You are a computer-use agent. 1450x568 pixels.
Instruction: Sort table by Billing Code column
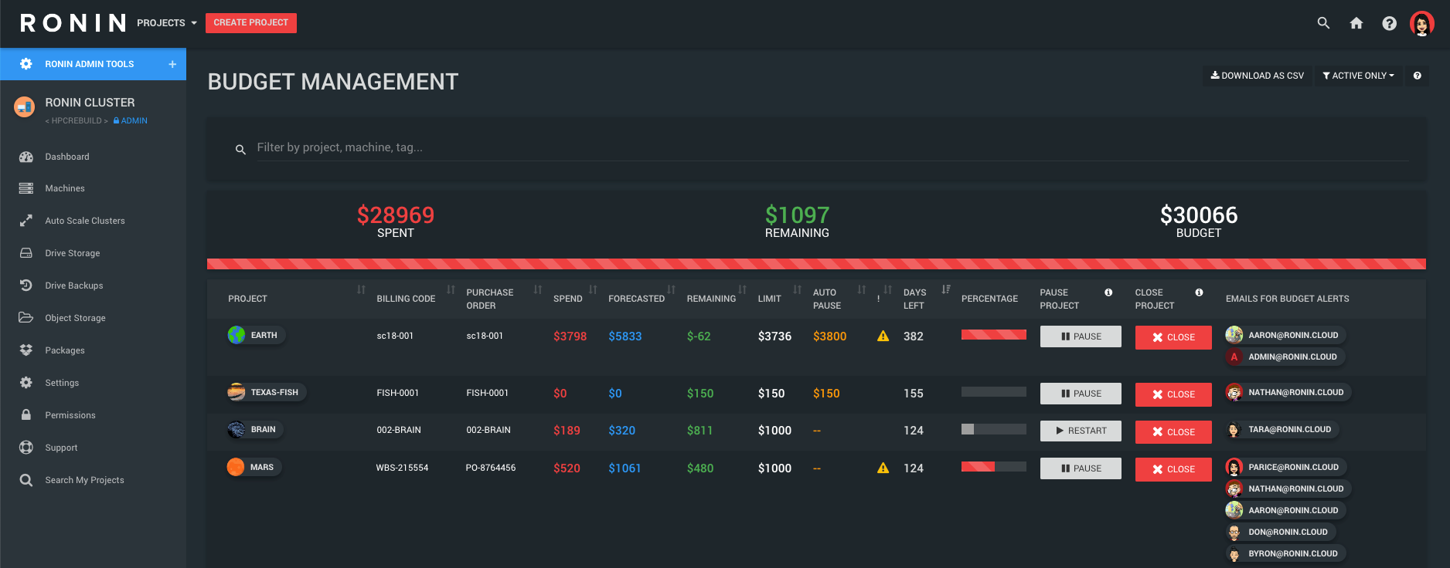[451, 290]
